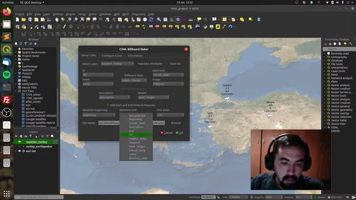Open the attribute table icon
Image resolution: width=356 pixels, height=200 pixels.
point(165,20)
